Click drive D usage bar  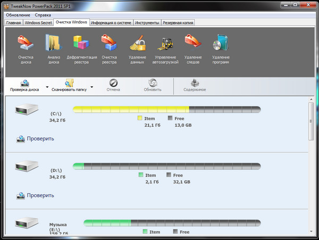pos(167,166)
